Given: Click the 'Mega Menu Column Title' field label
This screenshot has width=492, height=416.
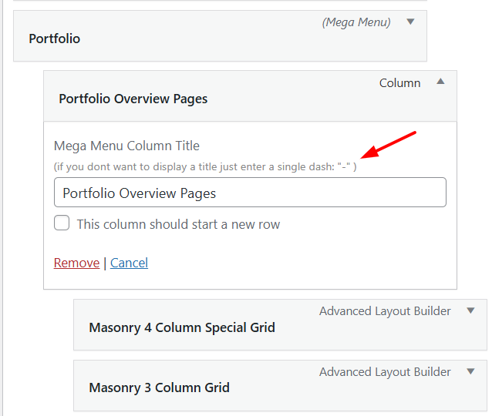Looking at the screenshot, I should pyautogui.click(x=126, y=146).
